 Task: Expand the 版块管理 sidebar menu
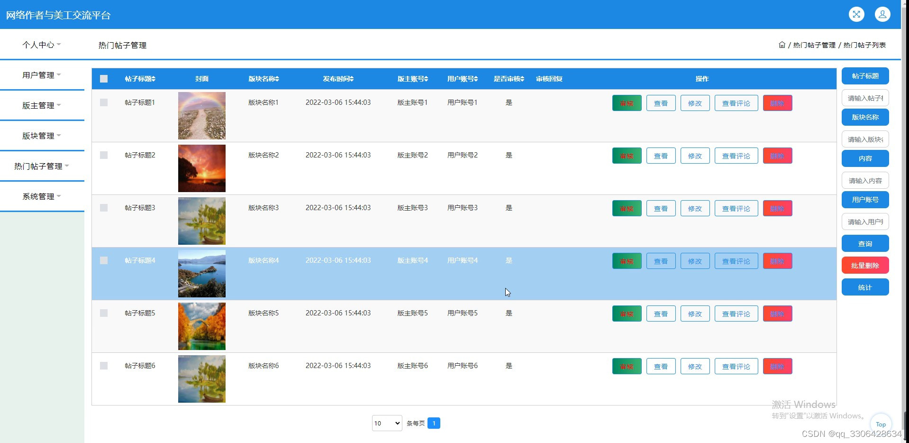(42, 136)
